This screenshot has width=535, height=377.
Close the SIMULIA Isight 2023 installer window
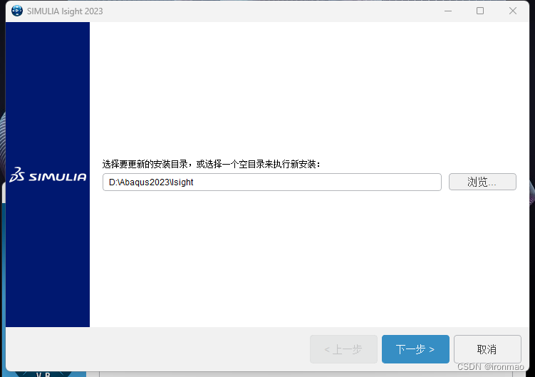pos(513,11)
